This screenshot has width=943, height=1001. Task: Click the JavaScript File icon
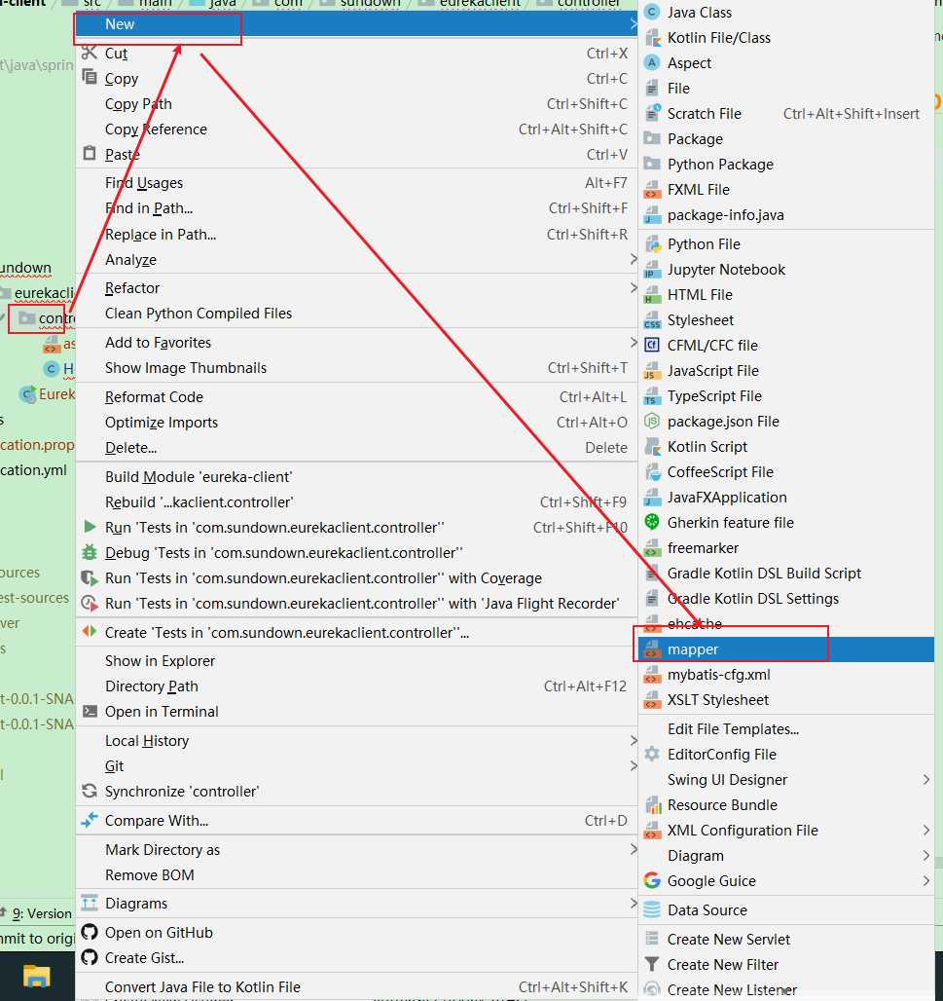pos(651,371)
